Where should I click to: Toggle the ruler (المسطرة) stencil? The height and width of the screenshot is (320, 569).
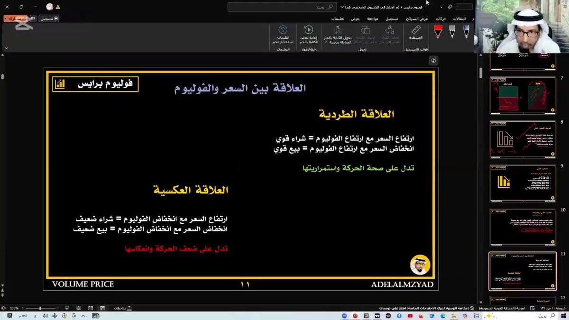(416, 33)
